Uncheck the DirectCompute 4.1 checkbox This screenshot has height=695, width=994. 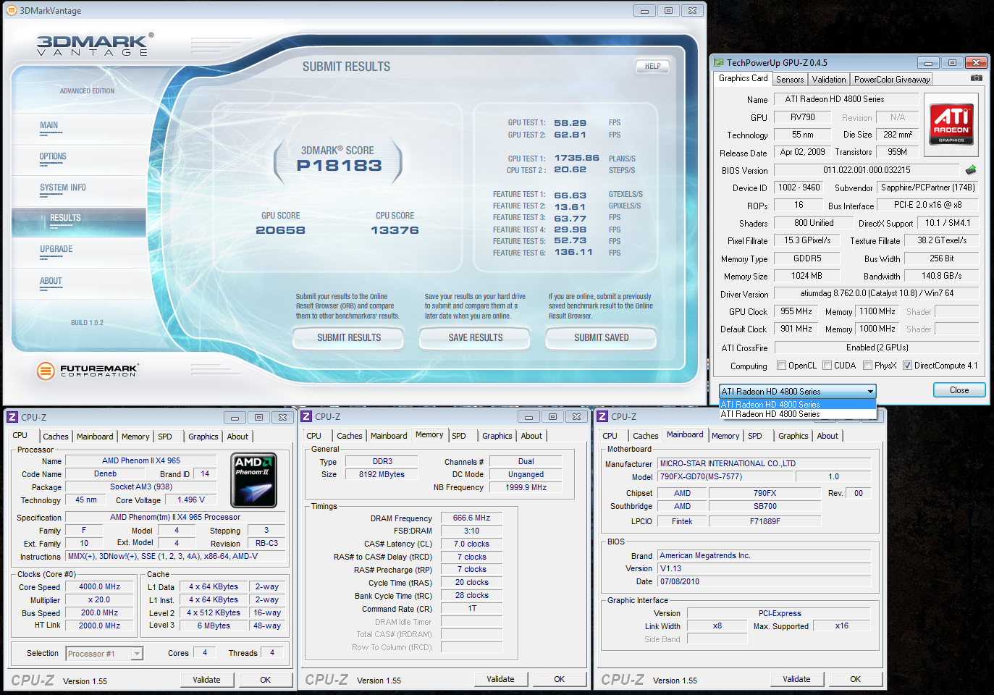point(907,366)
